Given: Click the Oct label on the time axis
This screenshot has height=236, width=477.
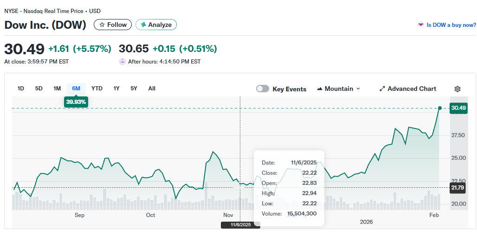Looking at the screenshot, I should 151,215.
